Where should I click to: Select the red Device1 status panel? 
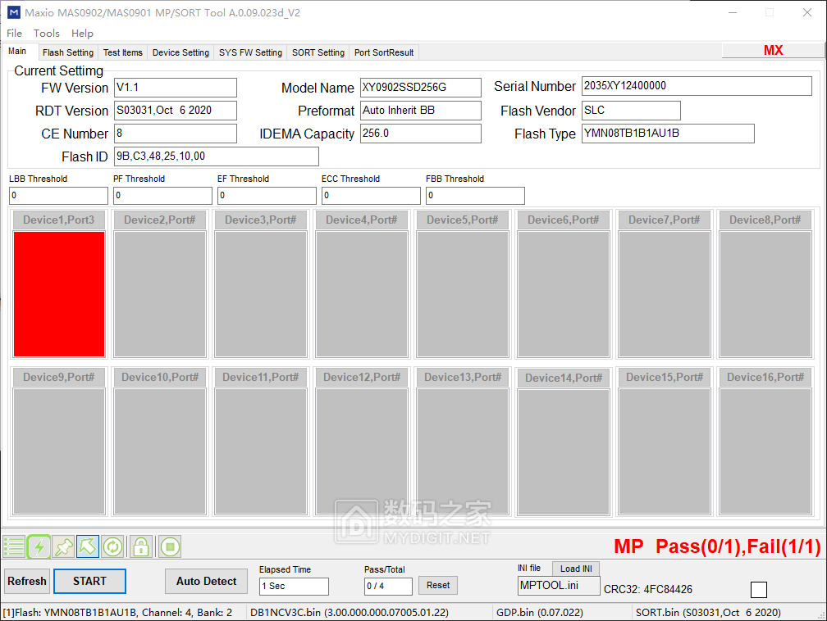coord(58,294)
